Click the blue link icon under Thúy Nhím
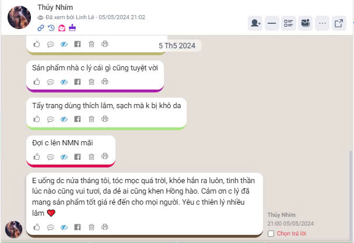The image size is (354, 243). click(41, 28)
